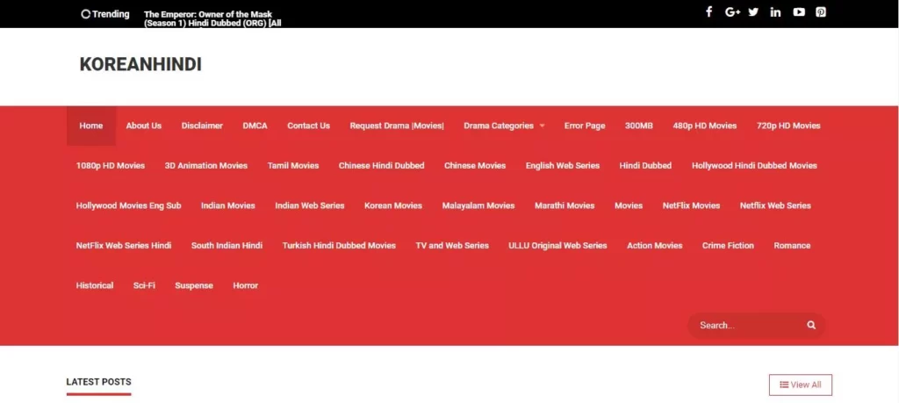Browse Tamil Movies
This screenshot has width=899, height=403.
293,166
